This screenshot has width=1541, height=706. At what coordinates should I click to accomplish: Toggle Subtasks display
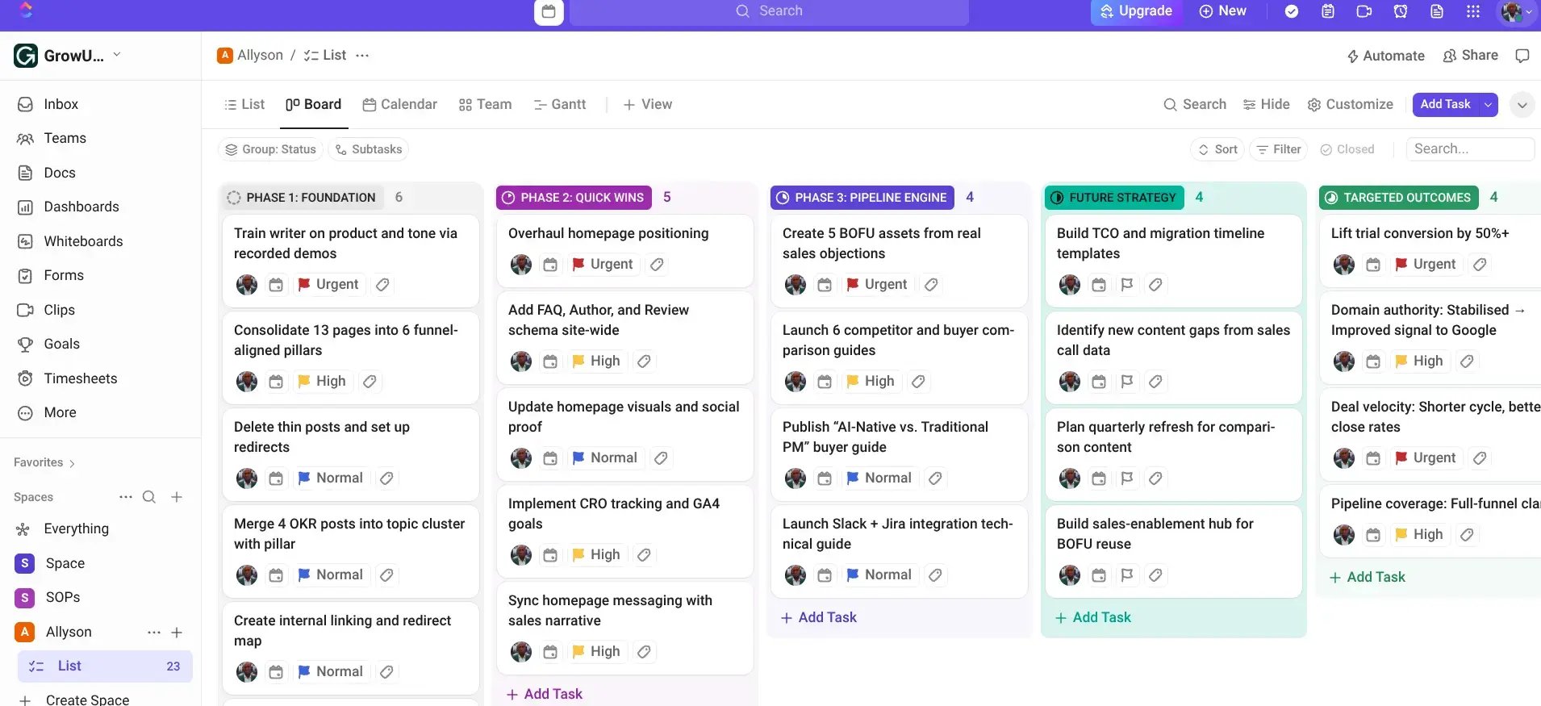(369, 149)
